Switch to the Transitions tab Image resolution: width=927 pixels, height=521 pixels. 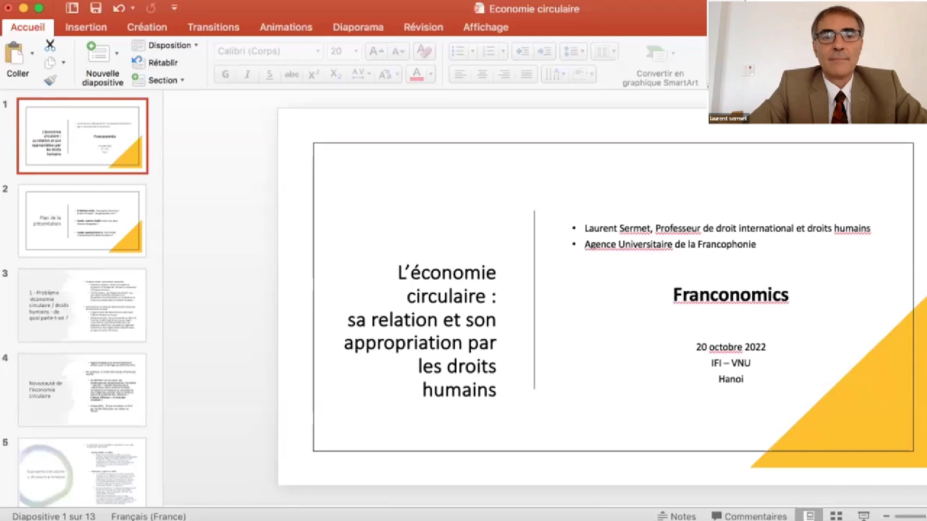pos(213,27)
